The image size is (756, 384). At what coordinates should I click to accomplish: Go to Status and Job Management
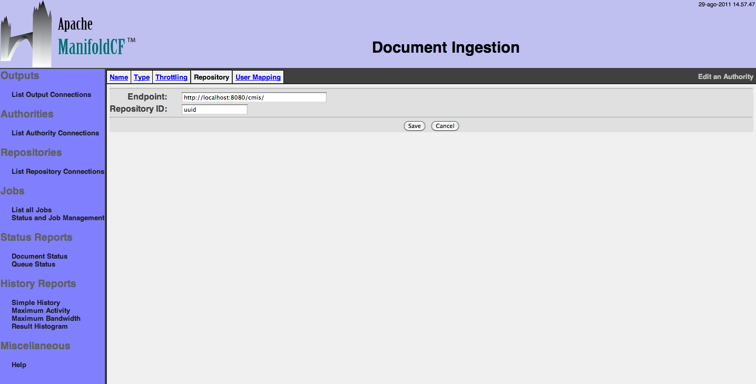58,218
